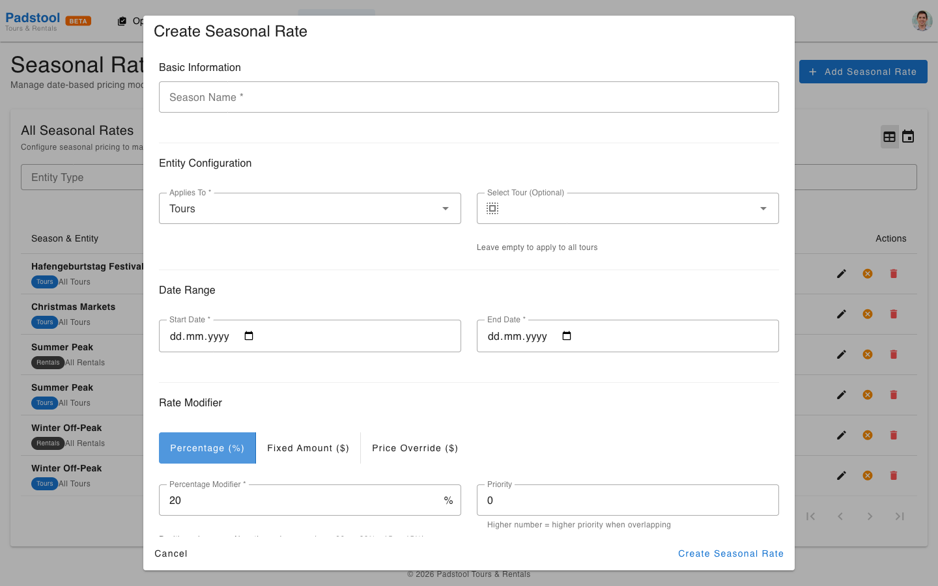
Task: Select Percentage (%) modifier type
Action: [x=207, y=448]
